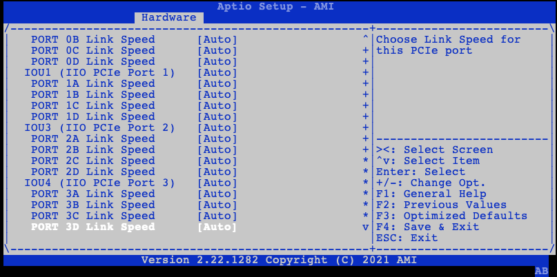Click the asterisk scrollbar thumb beside PORT 2C
This screenshot has height=277, width=557.
click(365, 161)
